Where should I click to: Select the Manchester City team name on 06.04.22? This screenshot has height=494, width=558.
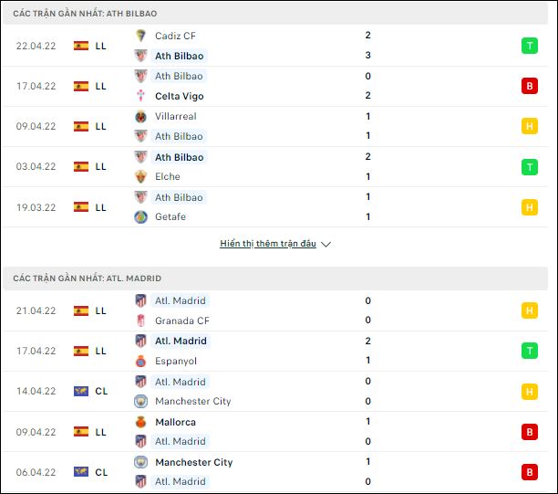[194, 462]
